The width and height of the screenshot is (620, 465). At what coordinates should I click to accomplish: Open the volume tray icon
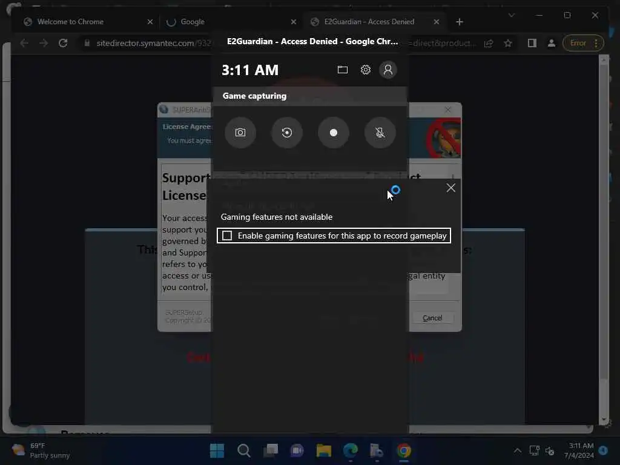tap(550, 450)
